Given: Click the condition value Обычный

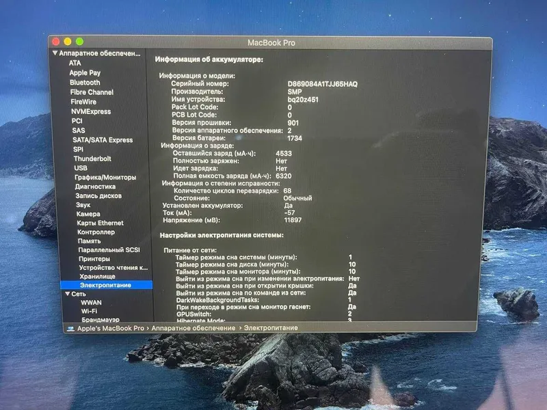Looking at the screenshot, I should 297,198.
